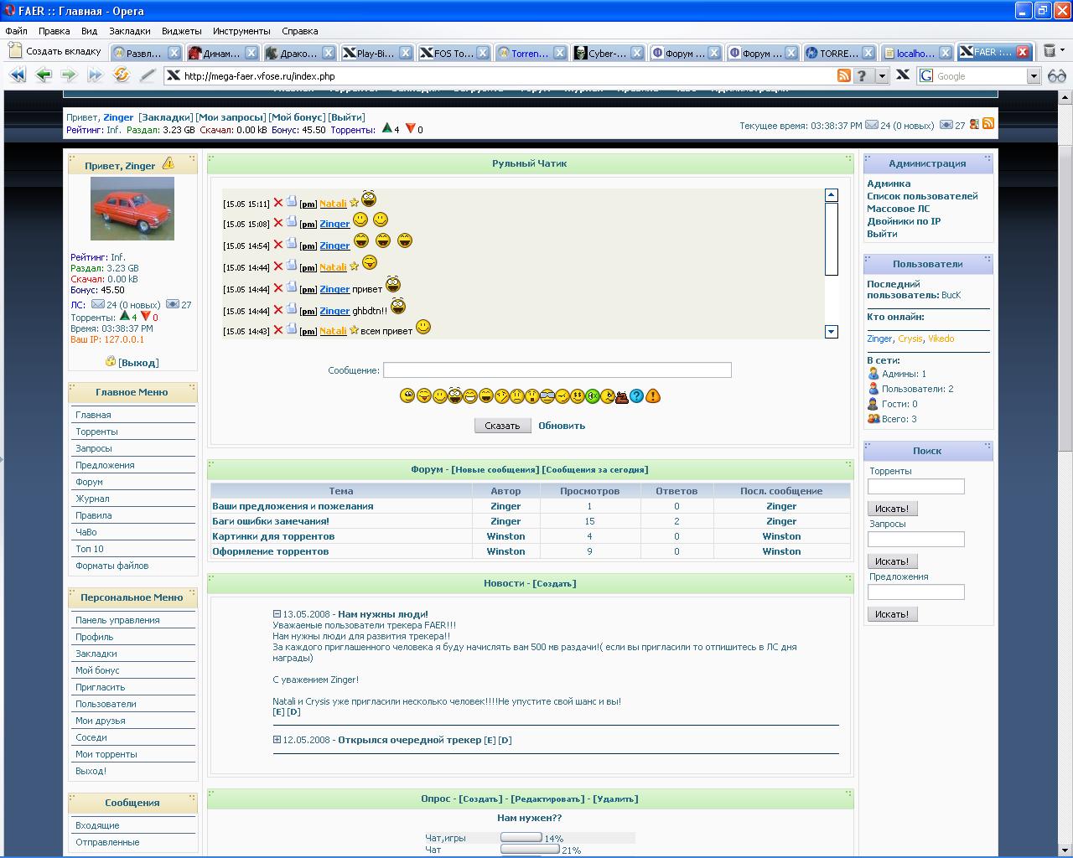Collapse the 13.05.2008 news item
The height and width of the screenshot is (858, 1073).
click(x=277, y=614)
